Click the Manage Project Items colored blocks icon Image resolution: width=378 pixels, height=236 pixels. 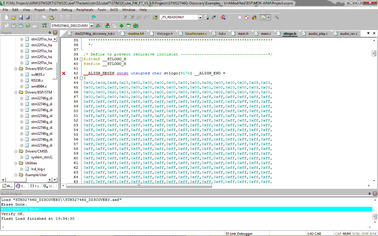point(108,25)
